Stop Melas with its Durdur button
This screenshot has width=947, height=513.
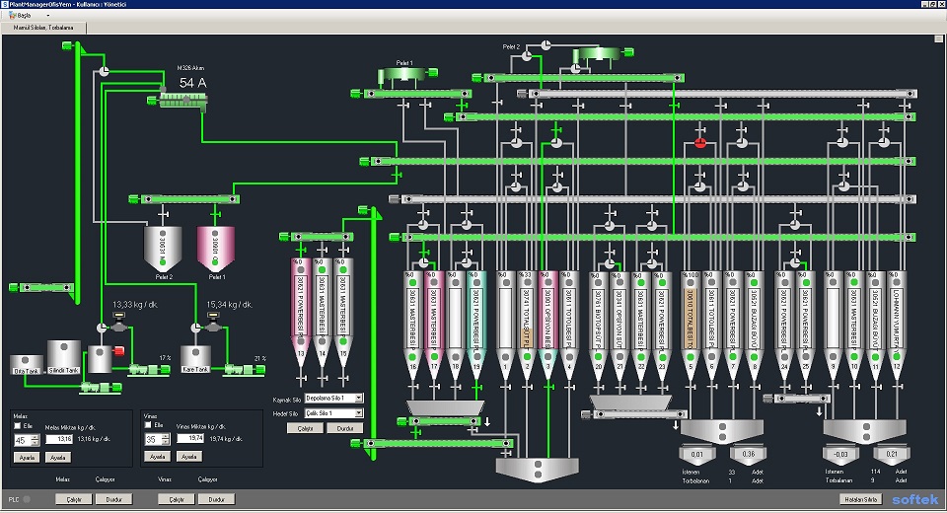pos(114,500)
